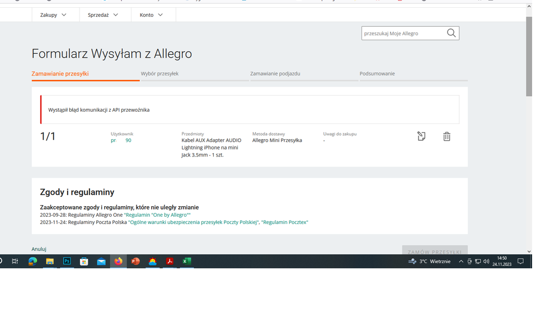559x314 pixels.
Task: Click the Anuluj link
Action: 39,249
